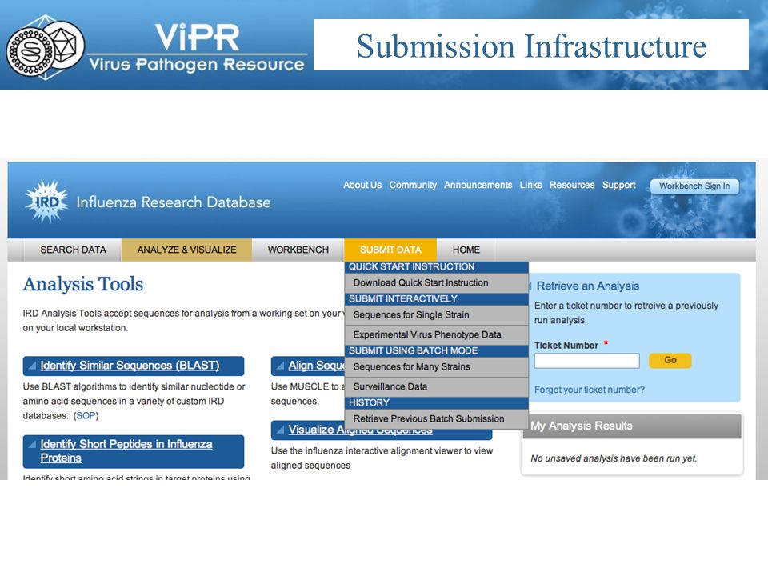This screenshot has width=768, height=576.
Task: Click the No unsaved analysis message
Action: click(614, 458)
